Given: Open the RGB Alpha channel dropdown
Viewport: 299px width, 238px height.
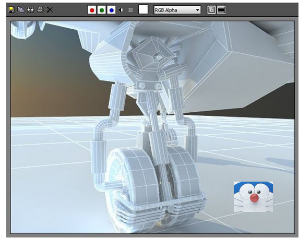Looking at the screenshot, I should click(177, 10).
